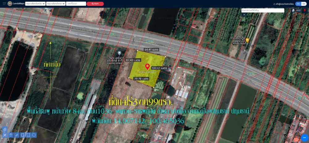Select the eraser tool in drawing toolbar
The image size is (309, 143).
point(5,129)
